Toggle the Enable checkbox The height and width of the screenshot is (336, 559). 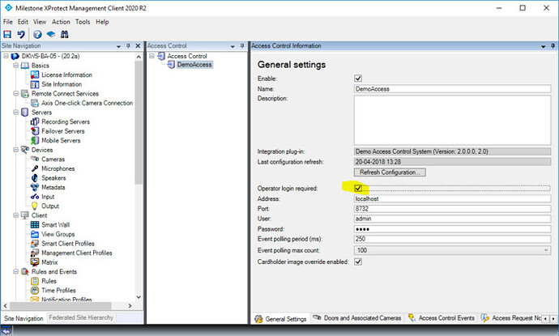click(358, 79)
